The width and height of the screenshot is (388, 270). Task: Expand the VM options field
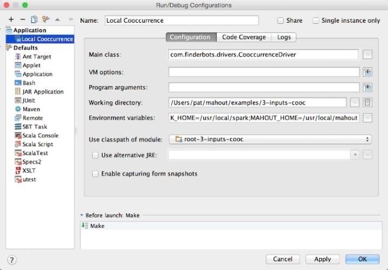pos(367,72)
